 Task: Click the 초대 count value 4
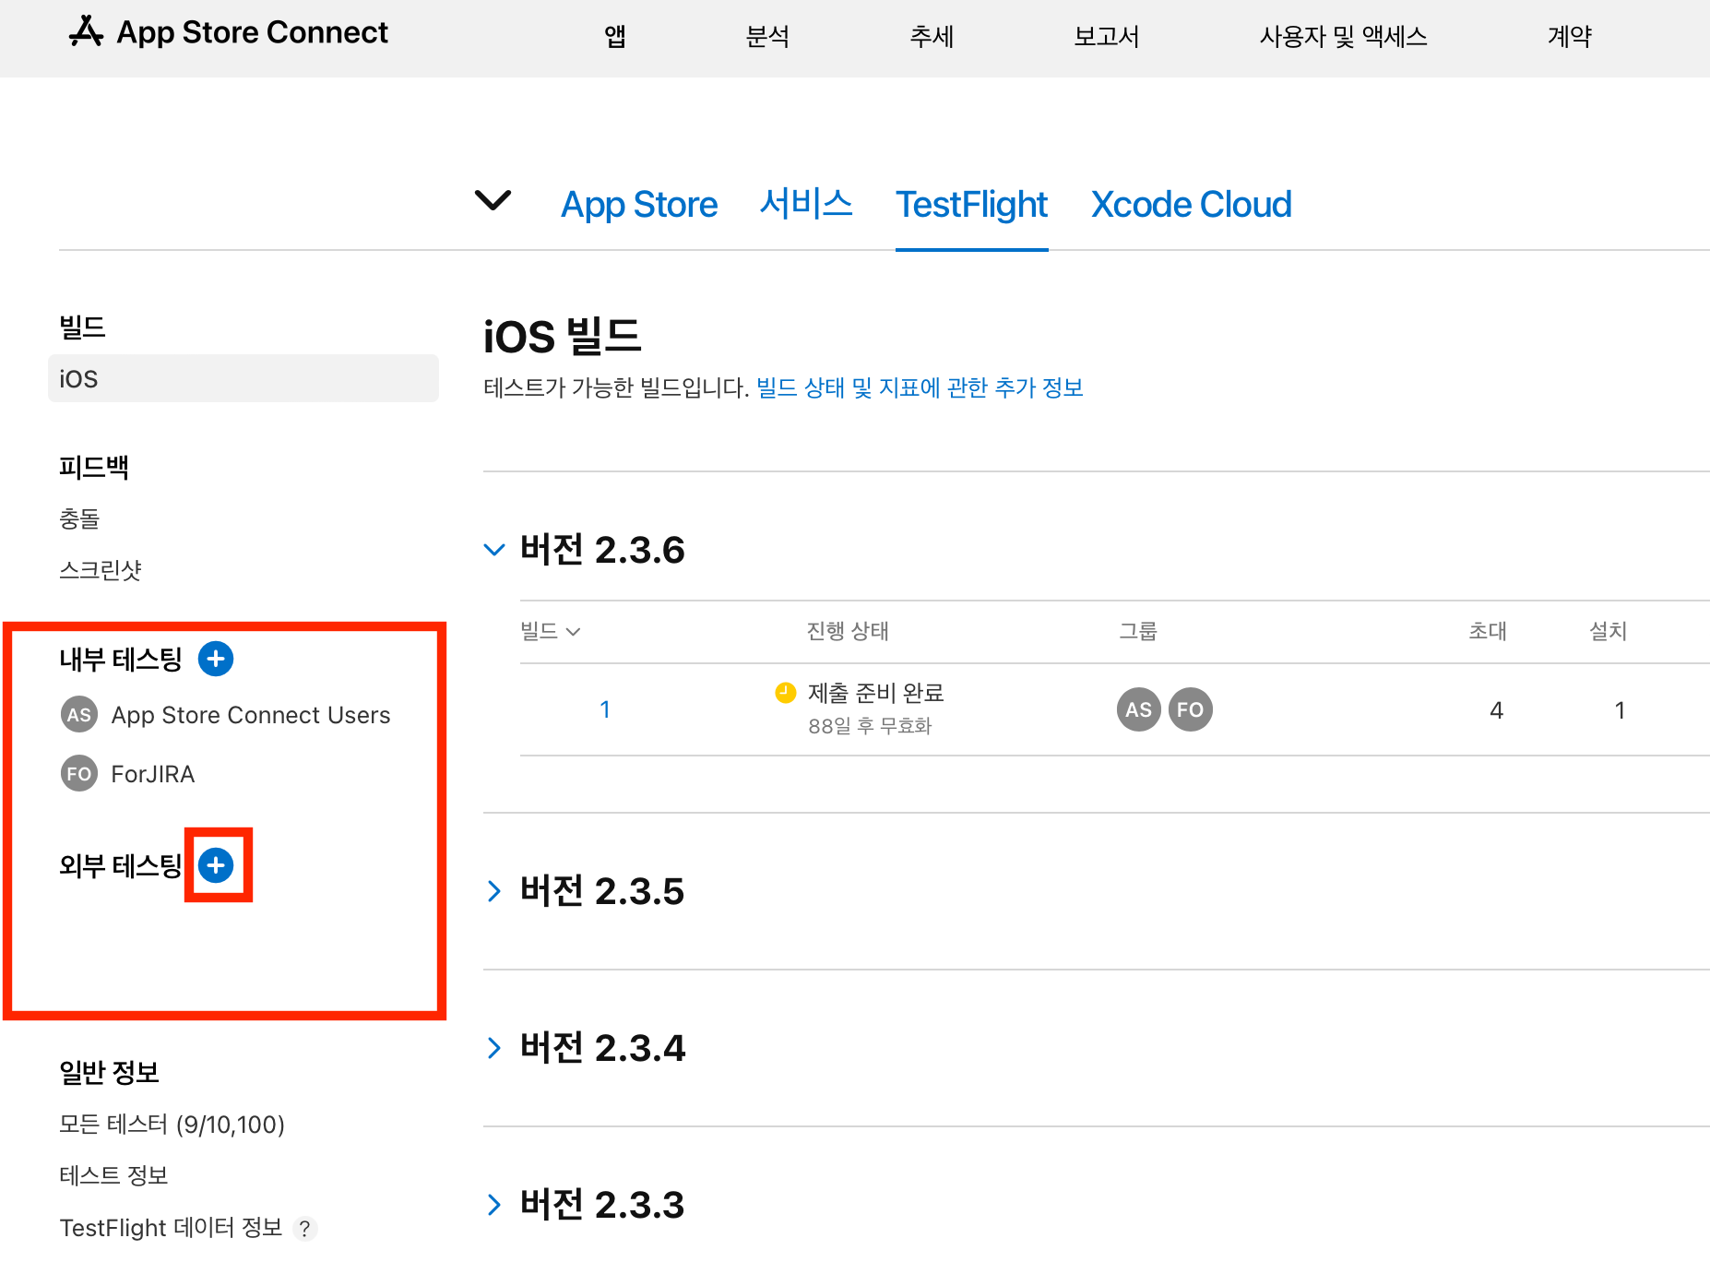1496,709
